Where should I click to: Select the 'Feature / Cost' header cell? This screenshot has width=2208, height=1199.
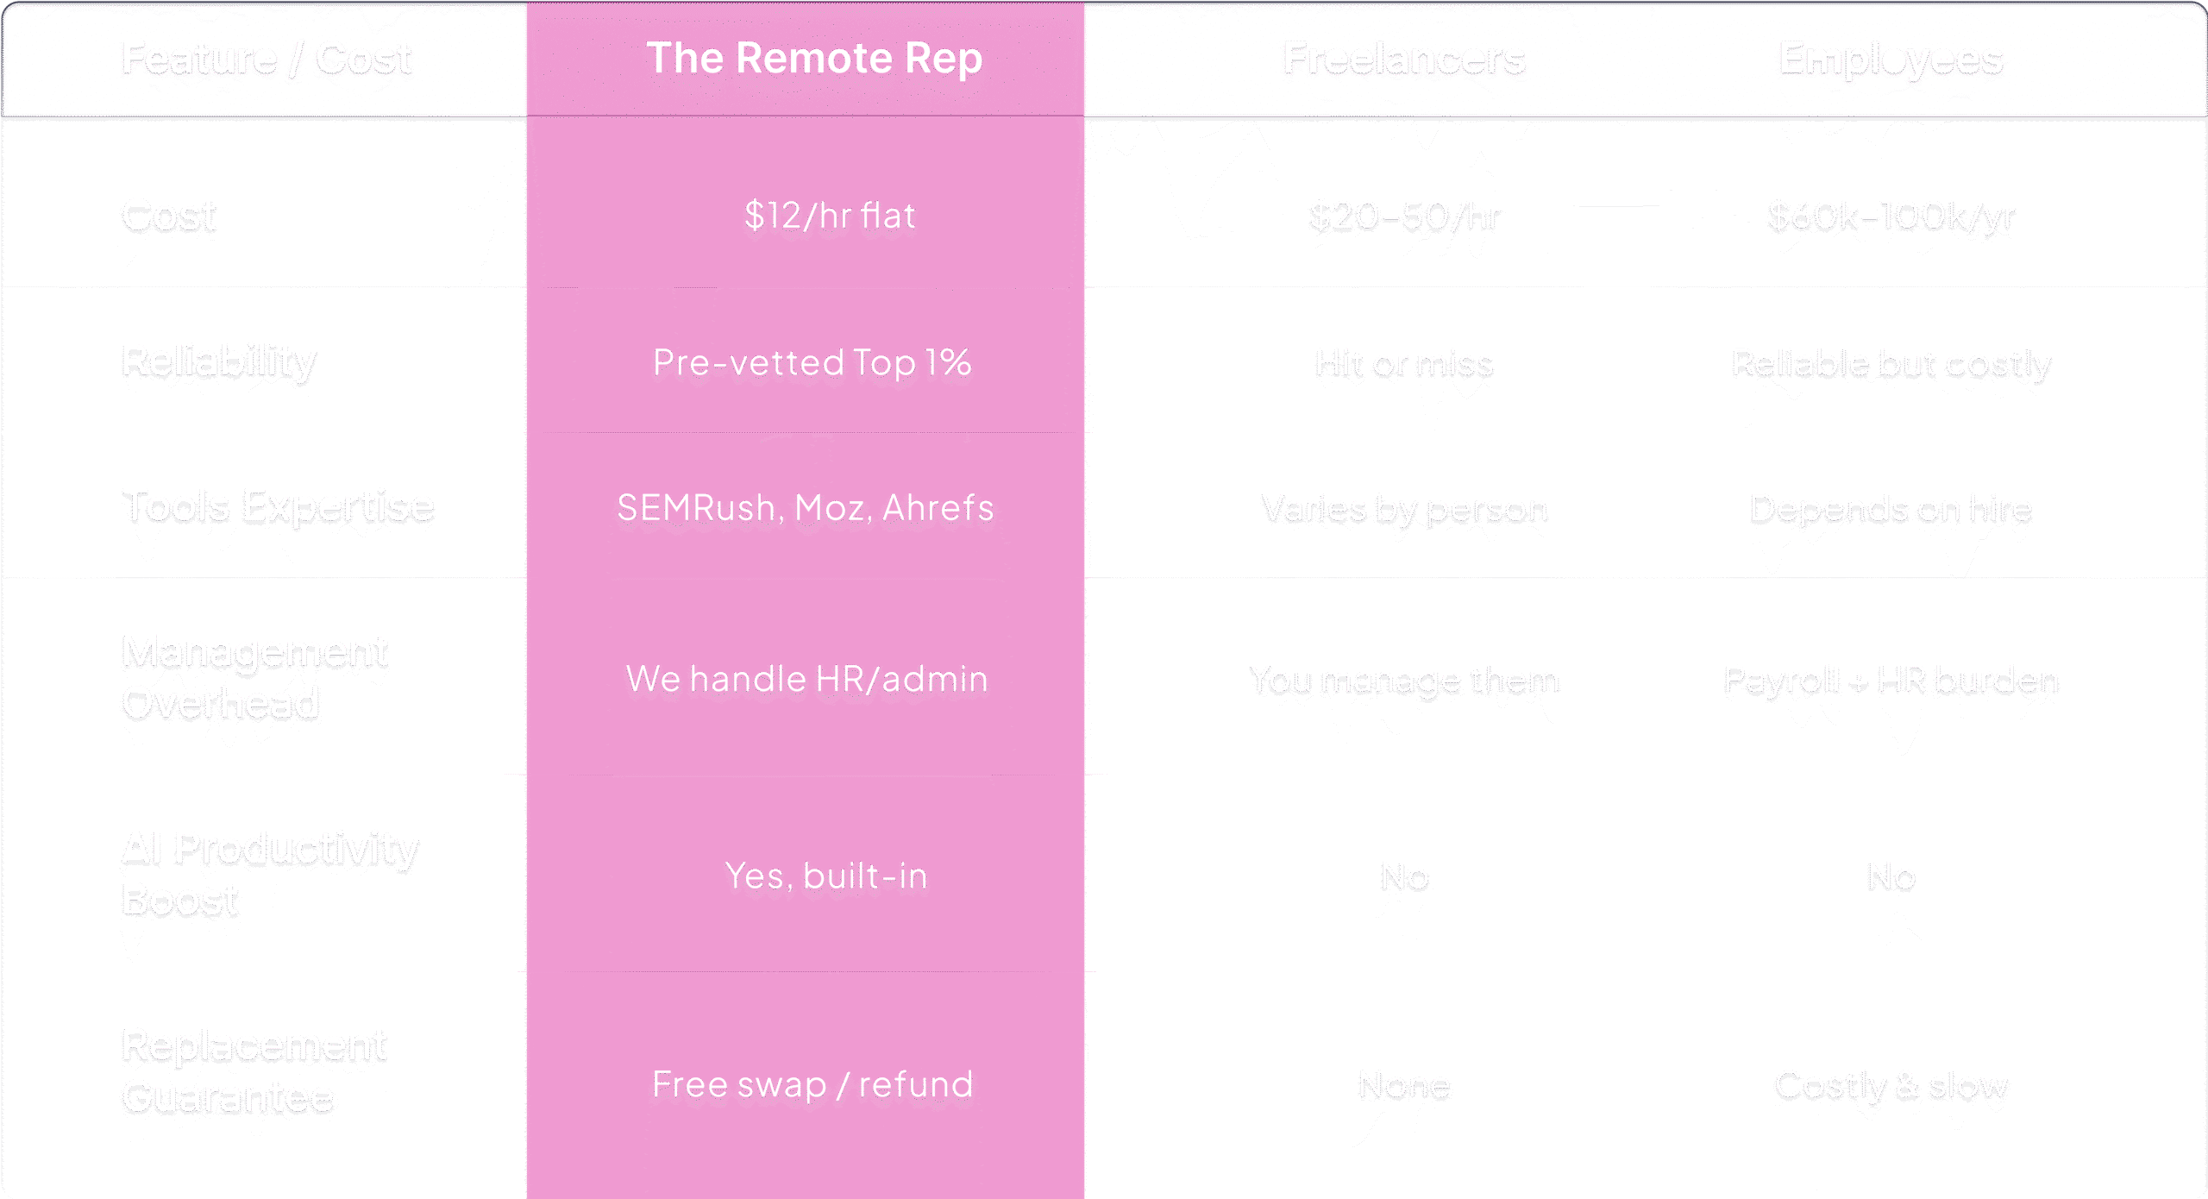tap(267, 60)
